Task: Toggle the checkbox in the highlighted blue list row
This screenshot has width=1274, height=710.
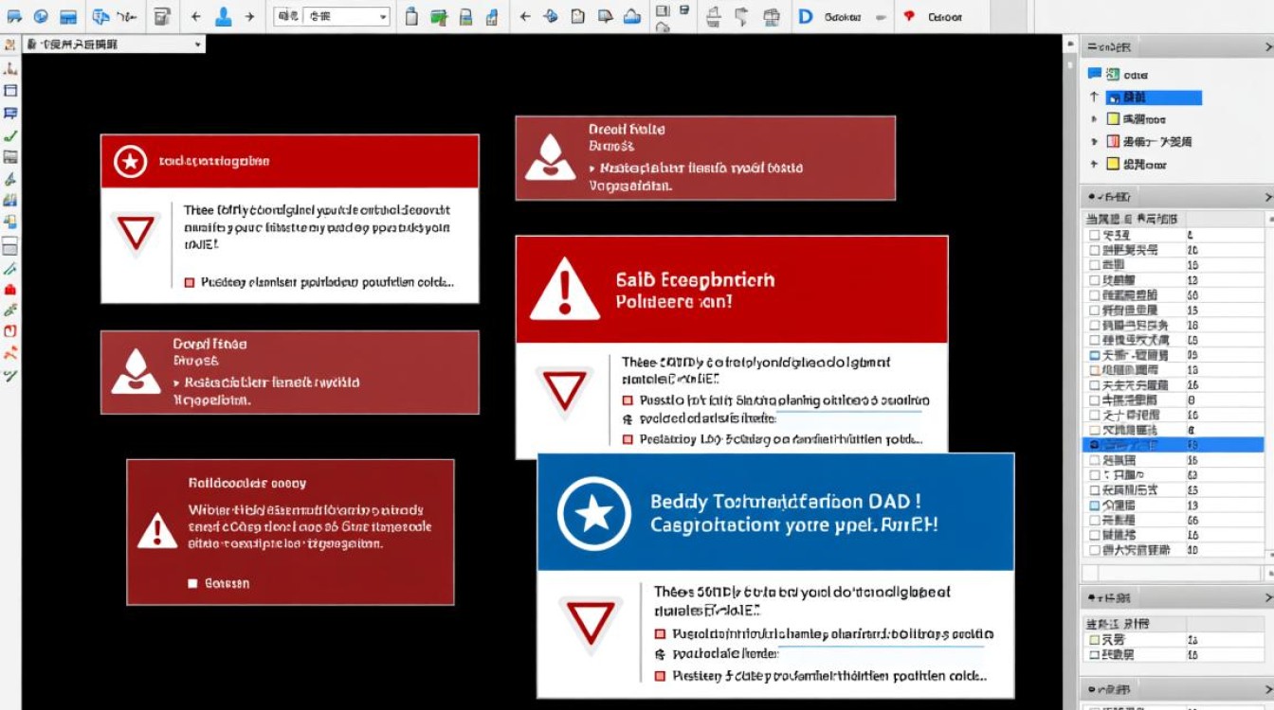Action: (x=1095, y=444)
